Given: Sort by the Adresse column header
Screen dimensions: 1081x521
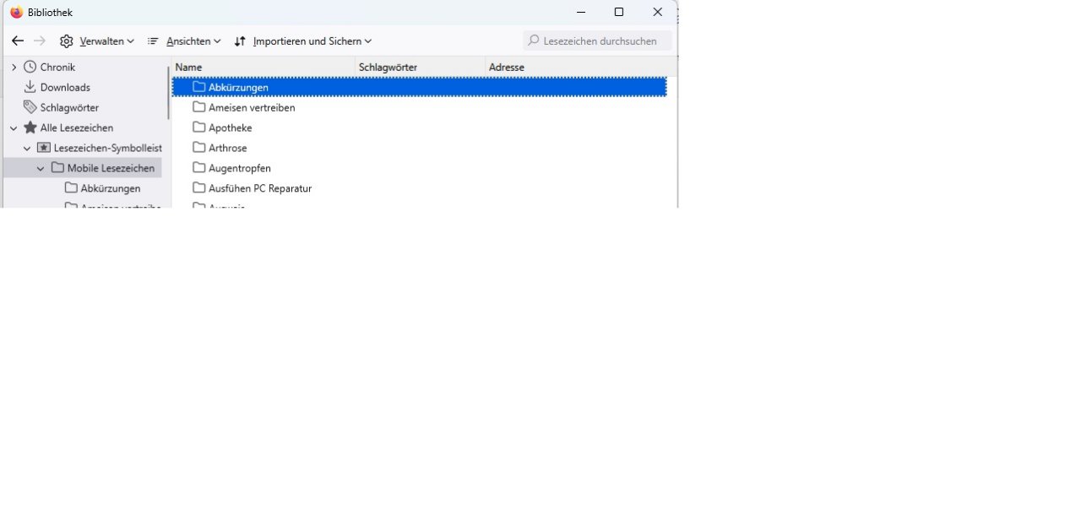Looking at the screenshot, I should 581,67.
